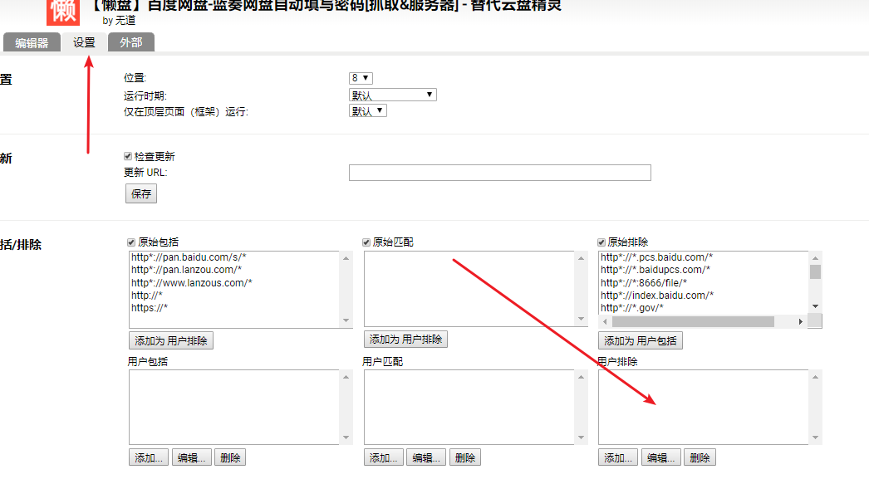
Task: Click the 保存 button
Action: tap(140, 193)
